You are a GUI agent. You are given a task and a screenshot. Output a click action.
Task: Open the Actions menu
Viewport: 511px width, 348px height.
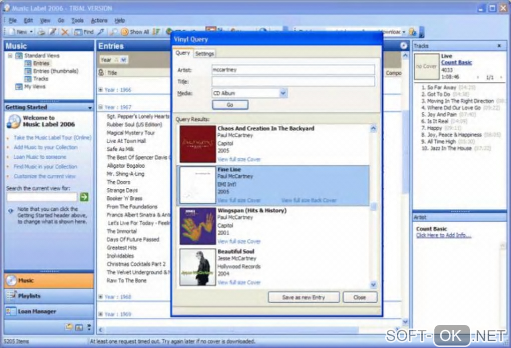(99, 21)
